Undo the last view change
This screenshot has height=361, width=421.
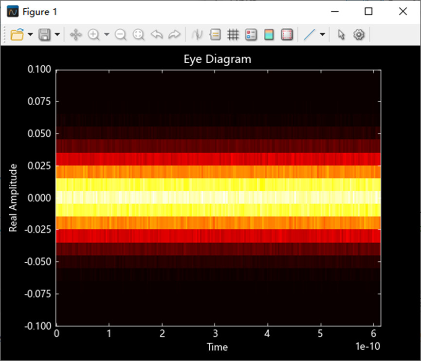[x=157, y=35]
